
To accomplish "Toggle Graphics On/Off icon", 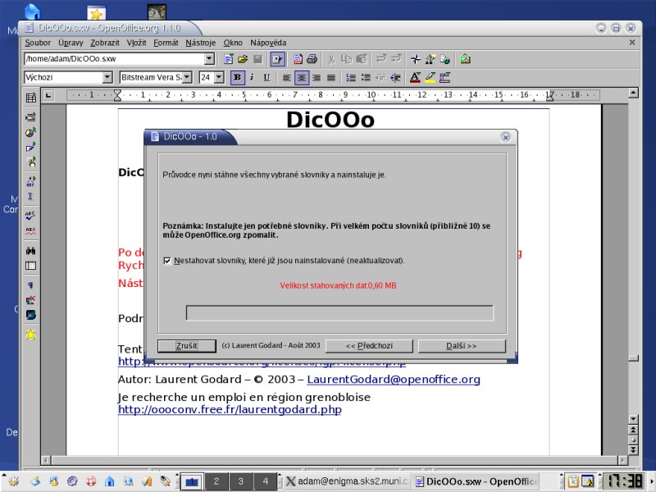I will [30, 300].
